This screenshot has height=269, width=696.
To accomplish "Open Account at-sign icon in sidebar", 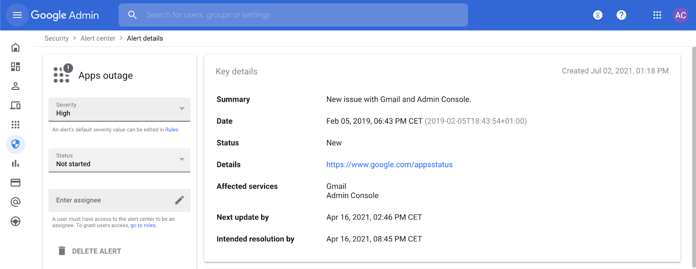I will click(x=15, y=202).
